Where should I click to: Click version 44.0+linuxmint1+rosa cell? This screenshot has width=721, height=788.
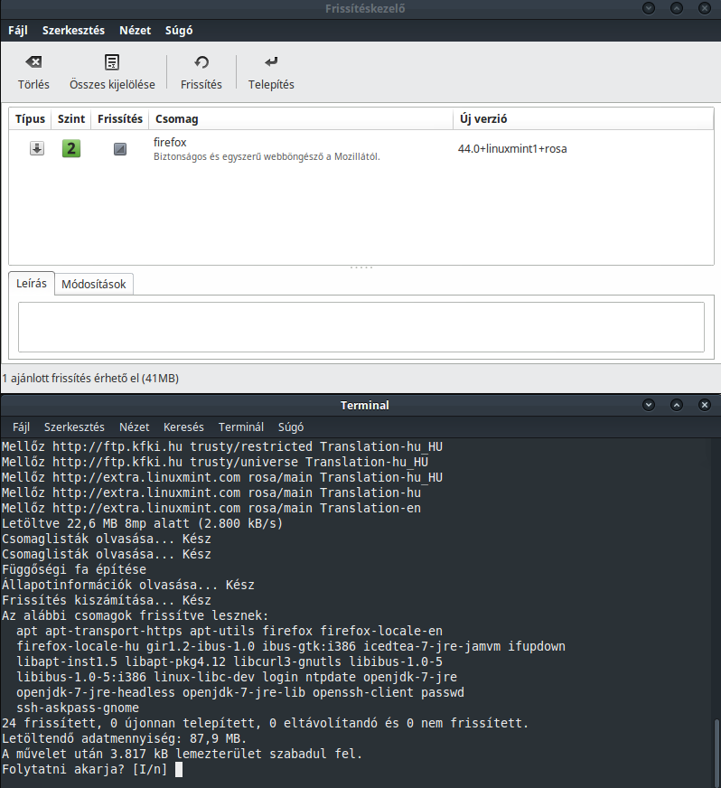[512, 149]
